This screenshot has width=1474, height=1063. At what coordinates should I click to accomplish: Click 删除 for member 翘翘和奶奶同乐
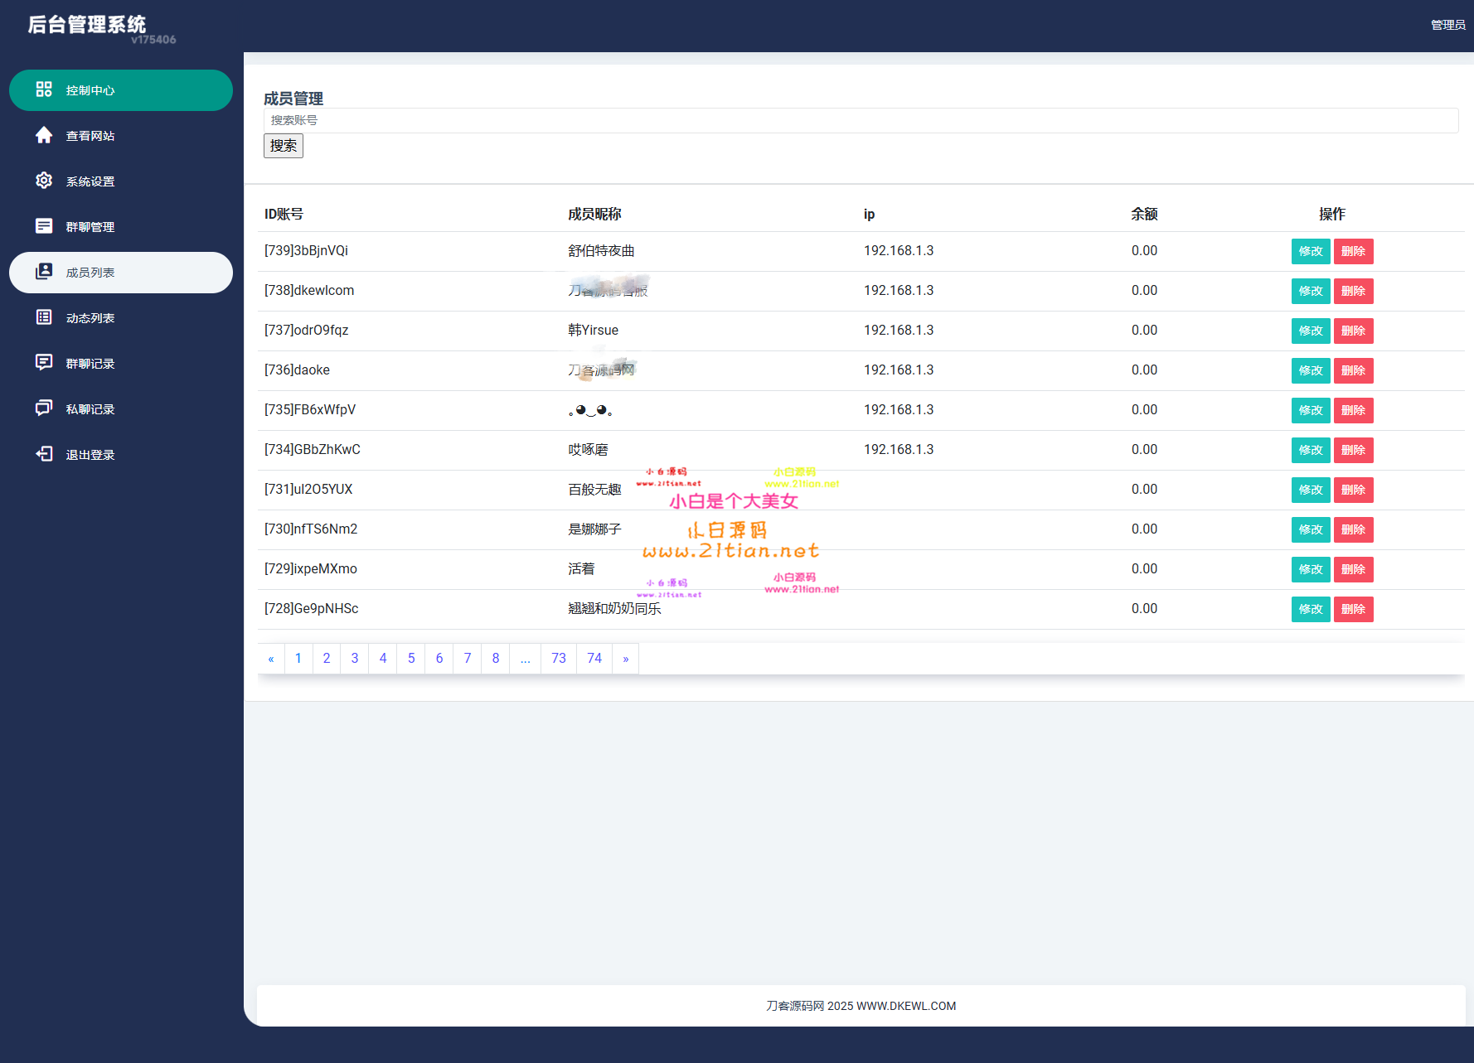point(1353,609)
